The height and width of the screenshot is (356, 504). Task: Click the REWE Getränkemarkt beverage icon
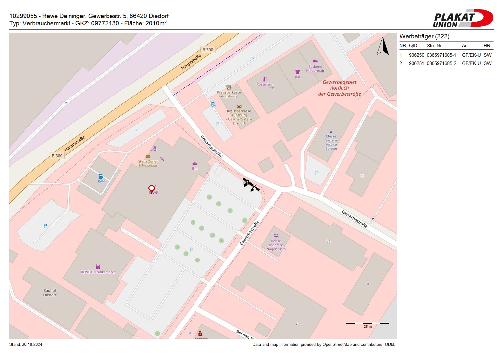click(98, 267)
